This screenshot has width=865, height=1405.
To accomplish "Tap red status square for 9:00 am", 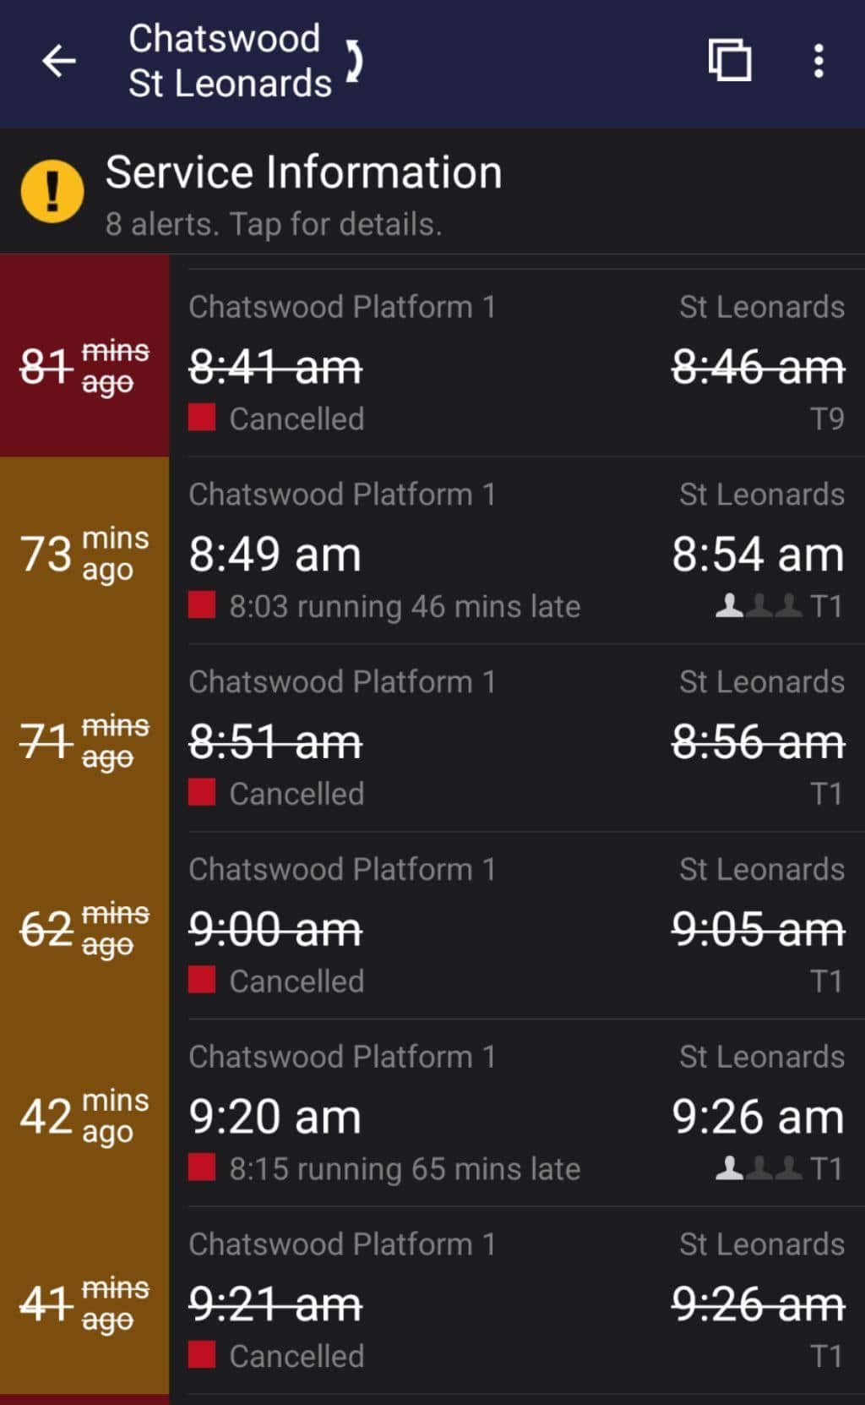I will [x=202, y=981].
